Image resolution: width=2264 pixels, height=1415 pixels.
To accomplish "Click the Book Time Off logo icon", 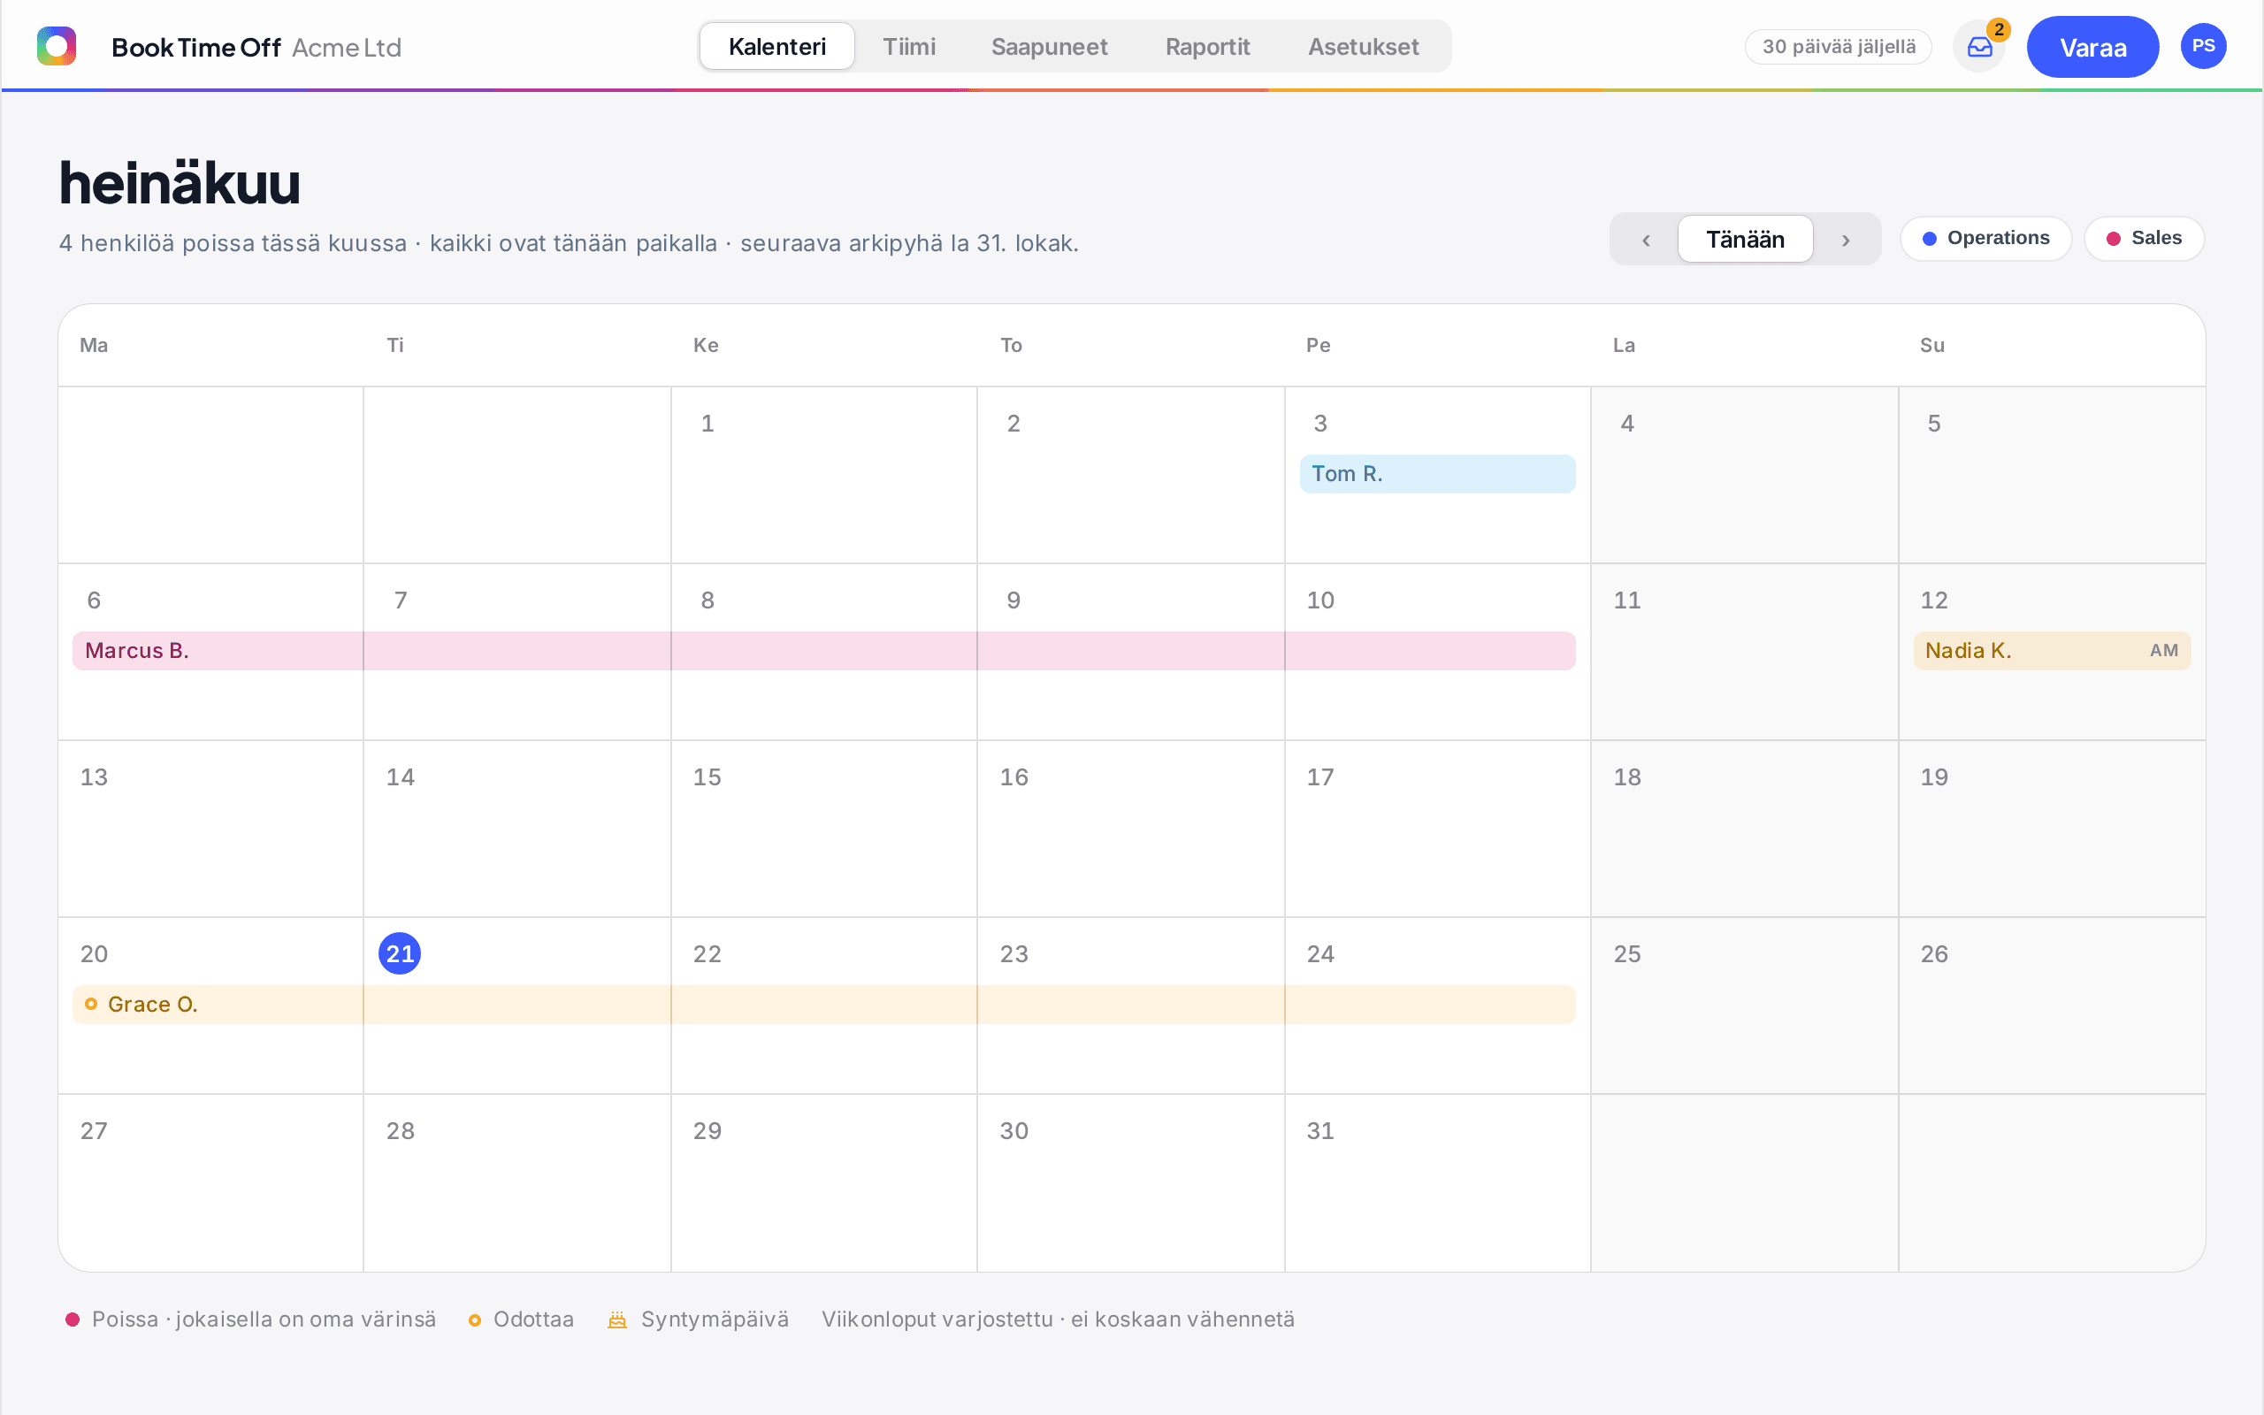I will pyautogui.click(x=56, y=46).
